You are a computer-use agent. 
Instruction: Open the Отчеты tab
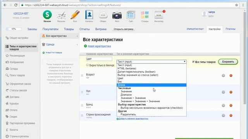(x=84, y=29)
